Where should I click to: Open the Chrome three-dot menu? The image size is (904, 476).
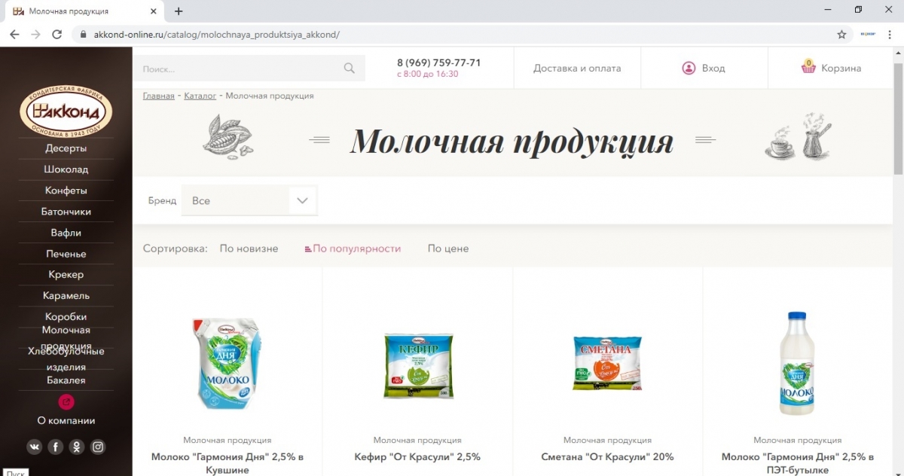(x=889, y=35)
